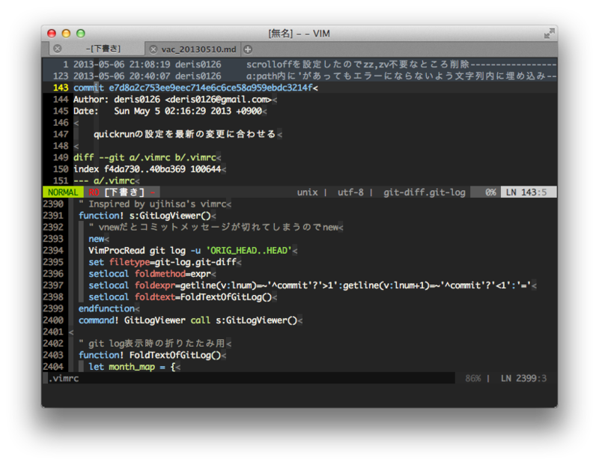Screen dimensions: 599x465
Task: Click the 'index f4da730..40ba369 100644' line
Action: pos(147,169)
